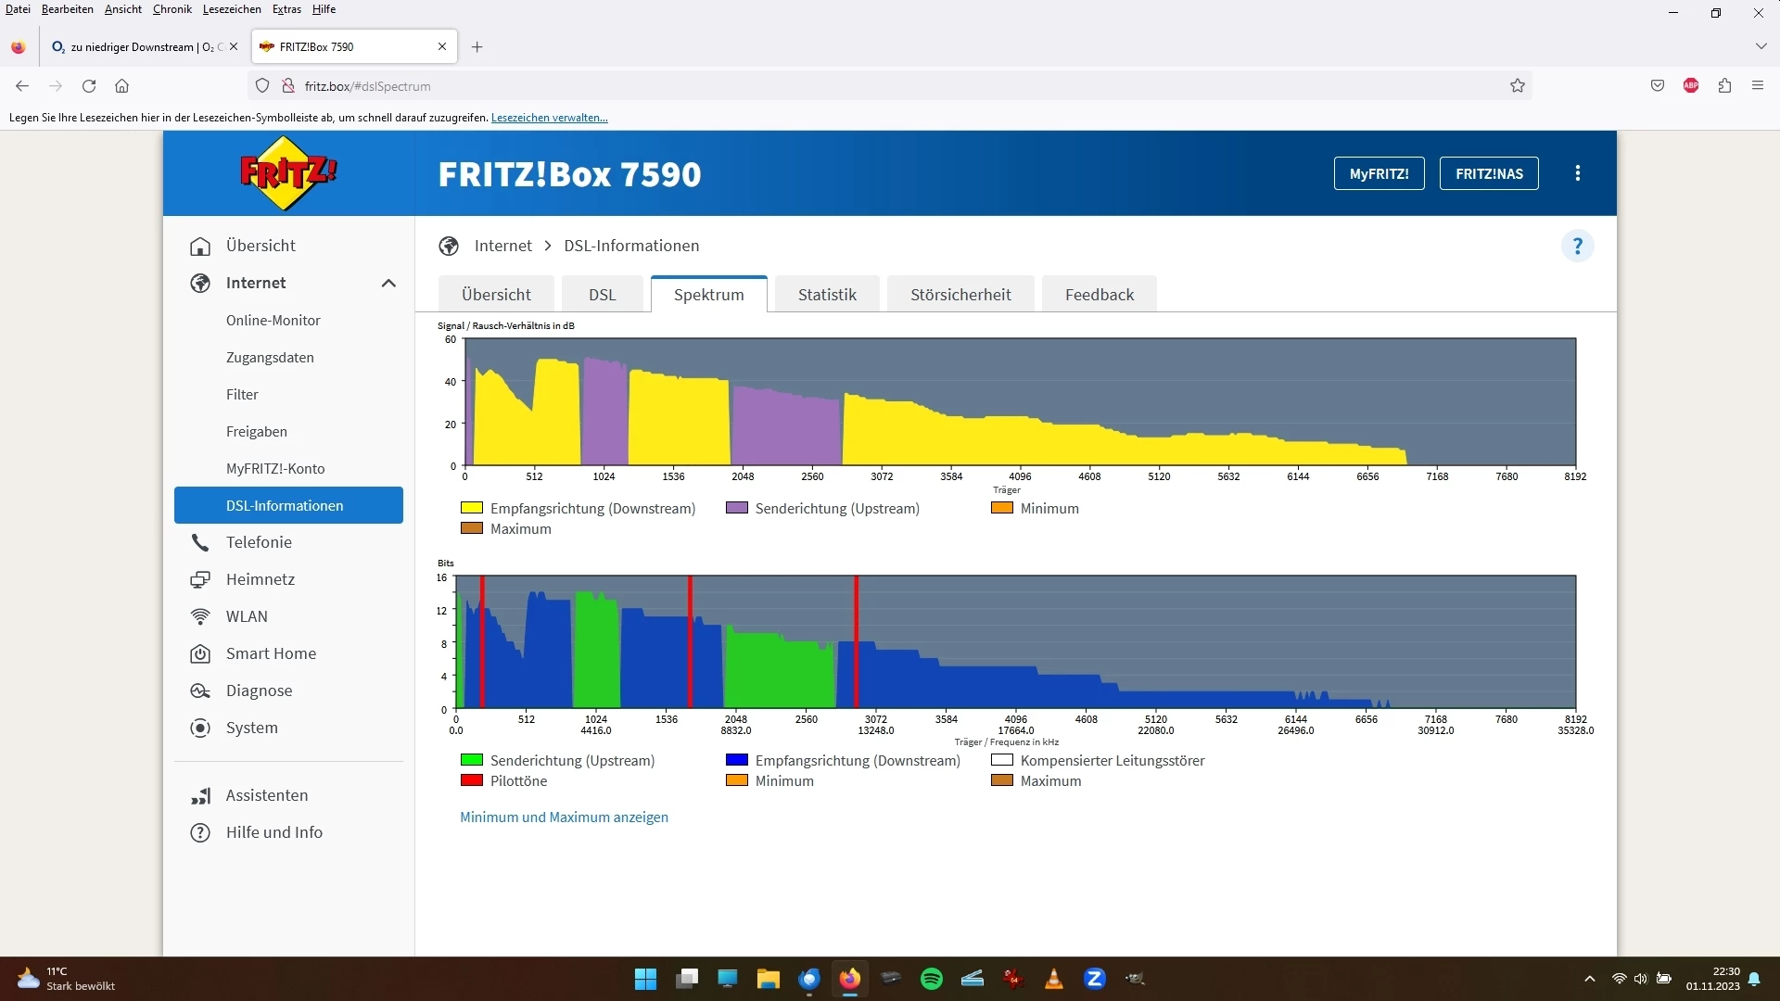1780x1001 pixels.
Task: Click the Heimnetz network icon in sidebar
Action: click(199, 579)
